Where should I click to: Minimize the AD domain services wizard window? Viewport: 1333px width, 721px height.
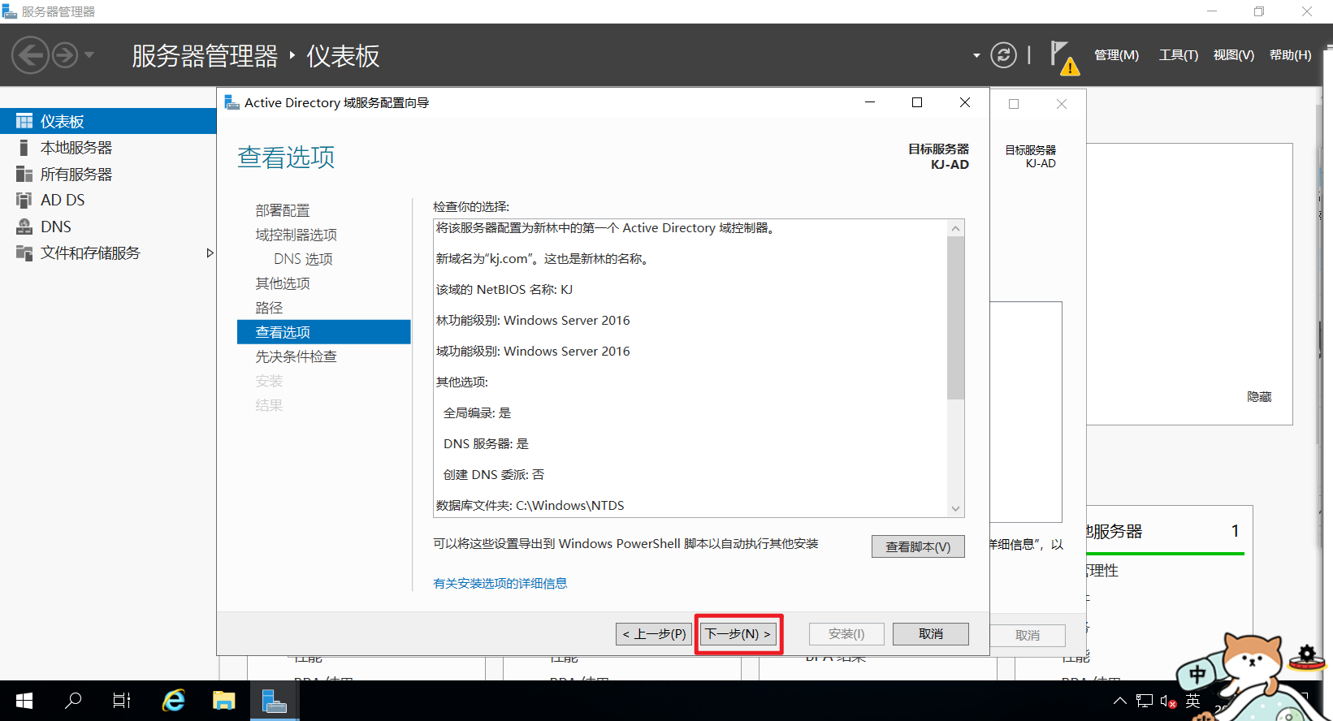pos(869,102)
